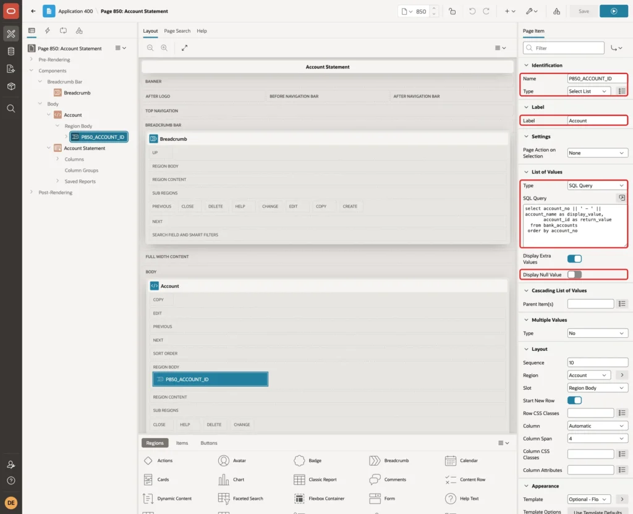Viewport: 633px width, 514px height.
Task: Open the Slot Region Body dropdown
Action: point(598,388)
